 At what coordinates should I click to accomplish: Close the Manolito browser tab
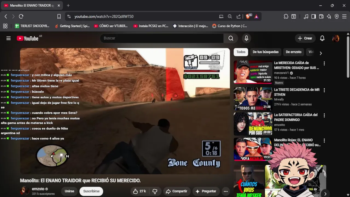click(x=59, y=5)
